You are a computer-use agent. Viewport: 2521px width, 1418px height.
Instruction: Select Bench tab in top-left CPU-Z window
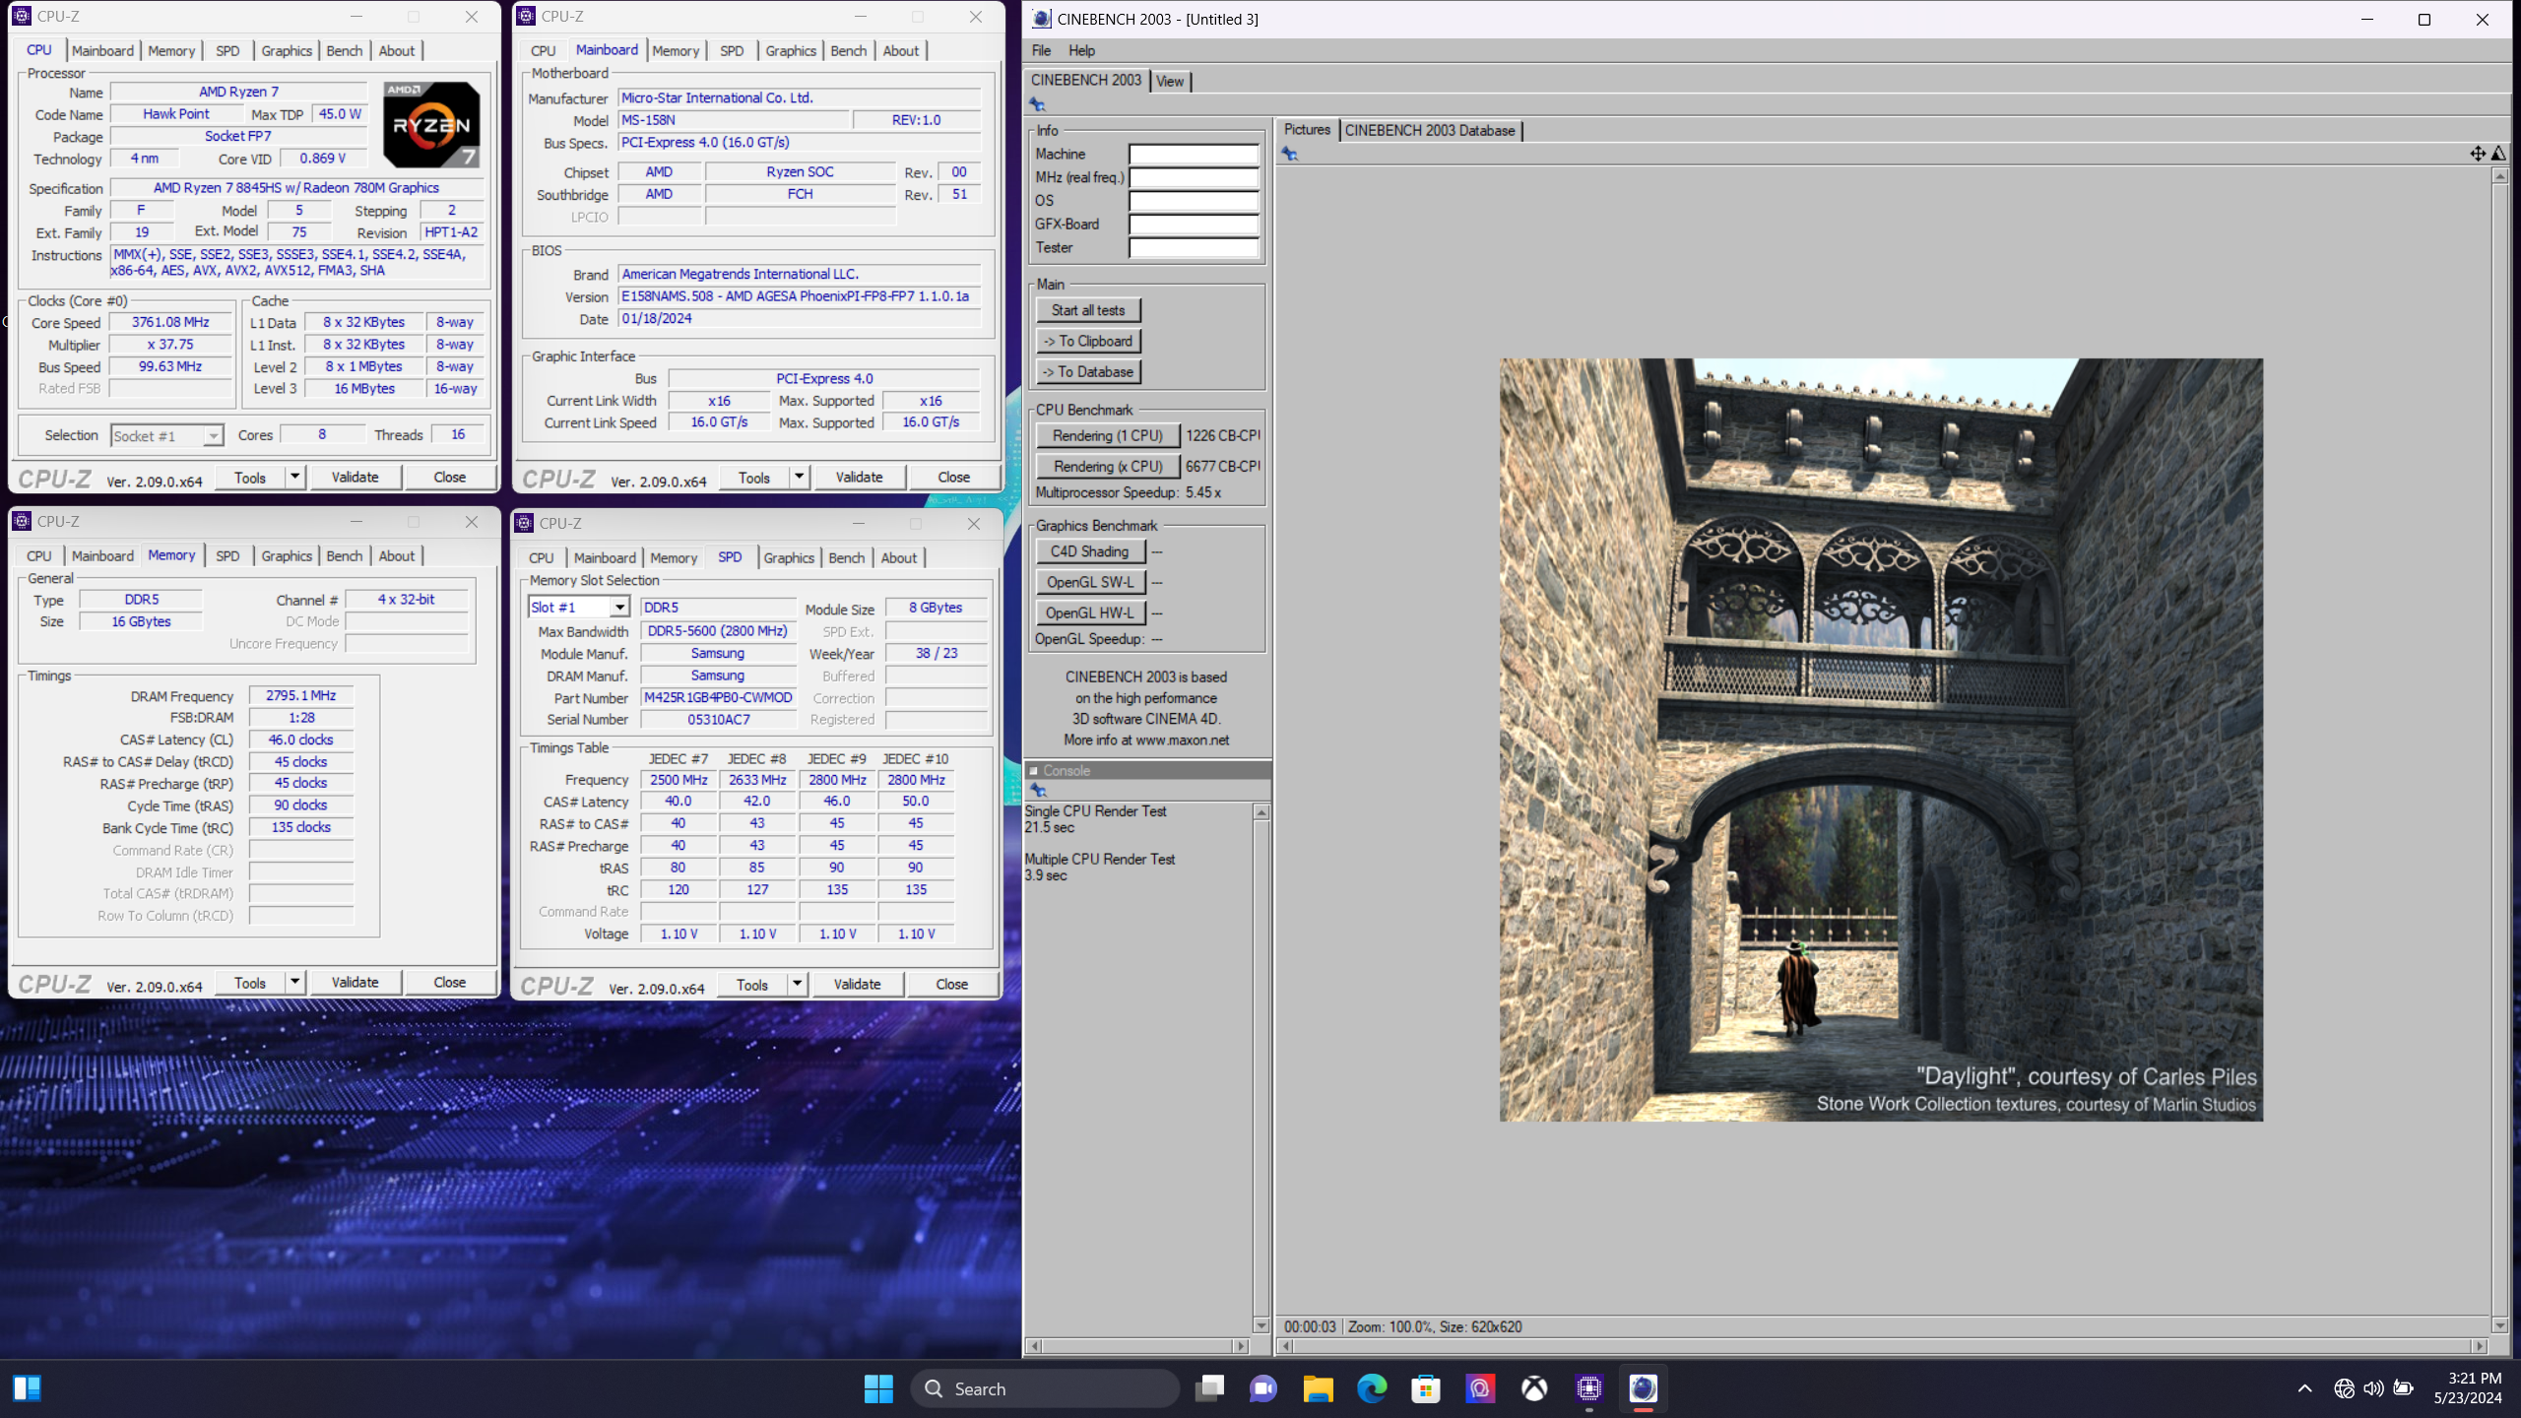coord(345,50)
